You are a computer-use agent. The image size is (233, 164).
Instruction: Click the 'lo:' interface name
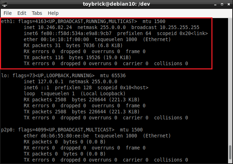click(x=5, y=75)
